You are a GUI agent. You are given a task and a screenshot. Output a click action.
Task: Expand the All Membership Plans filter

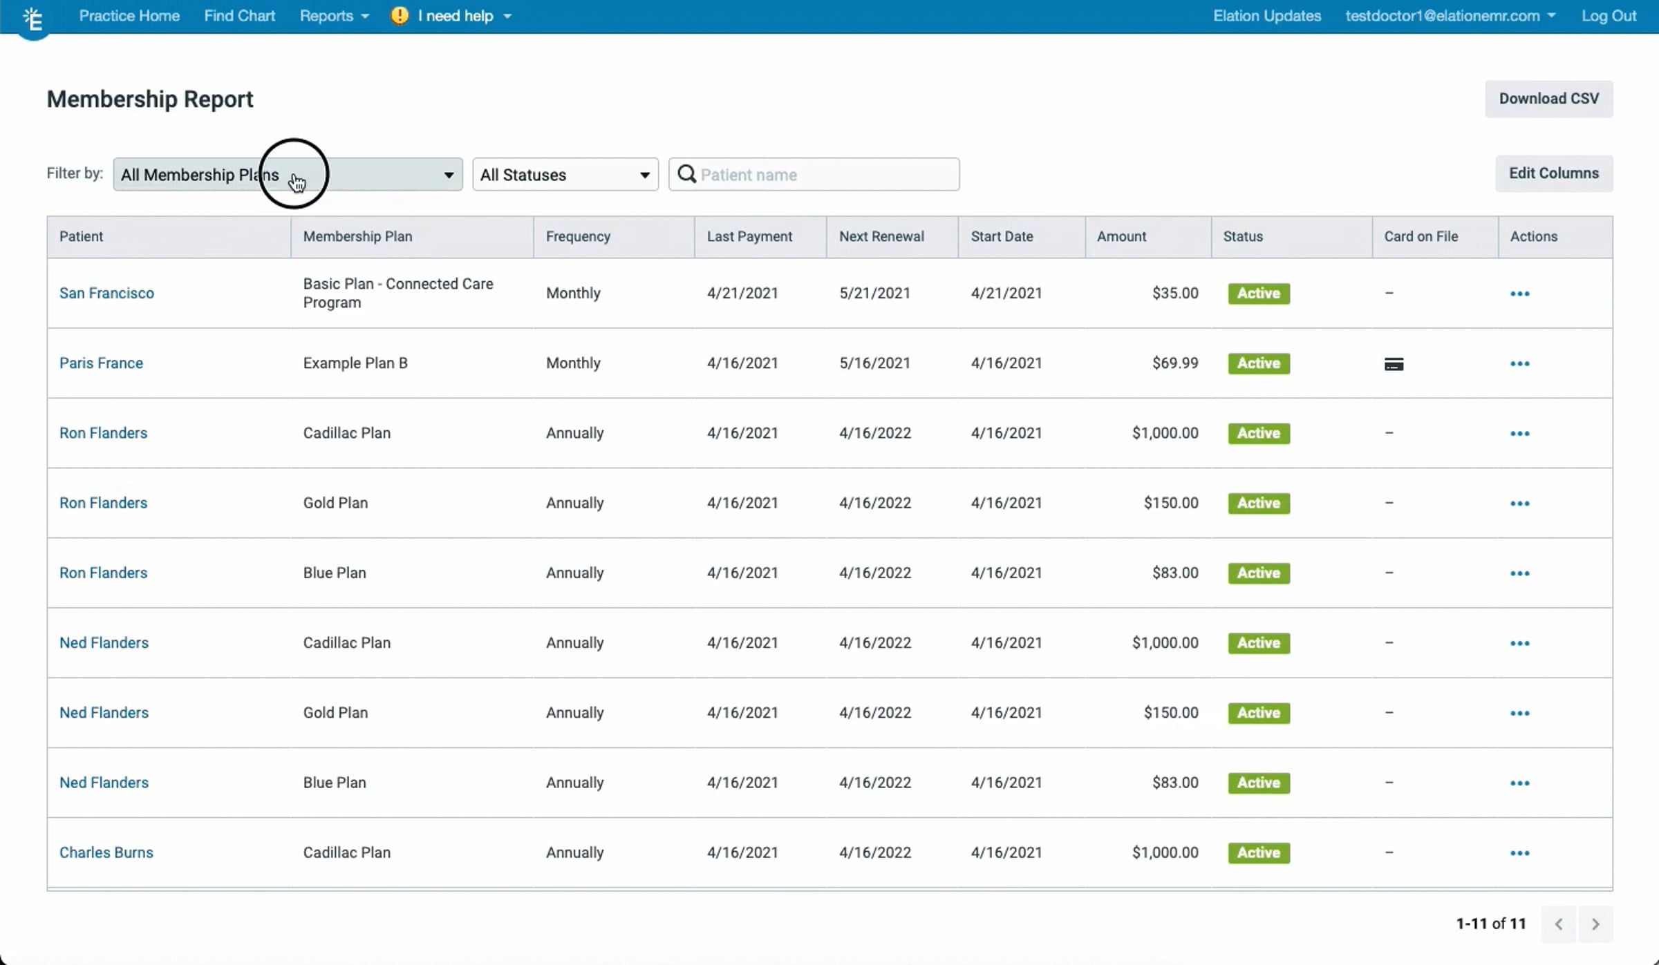288,175
